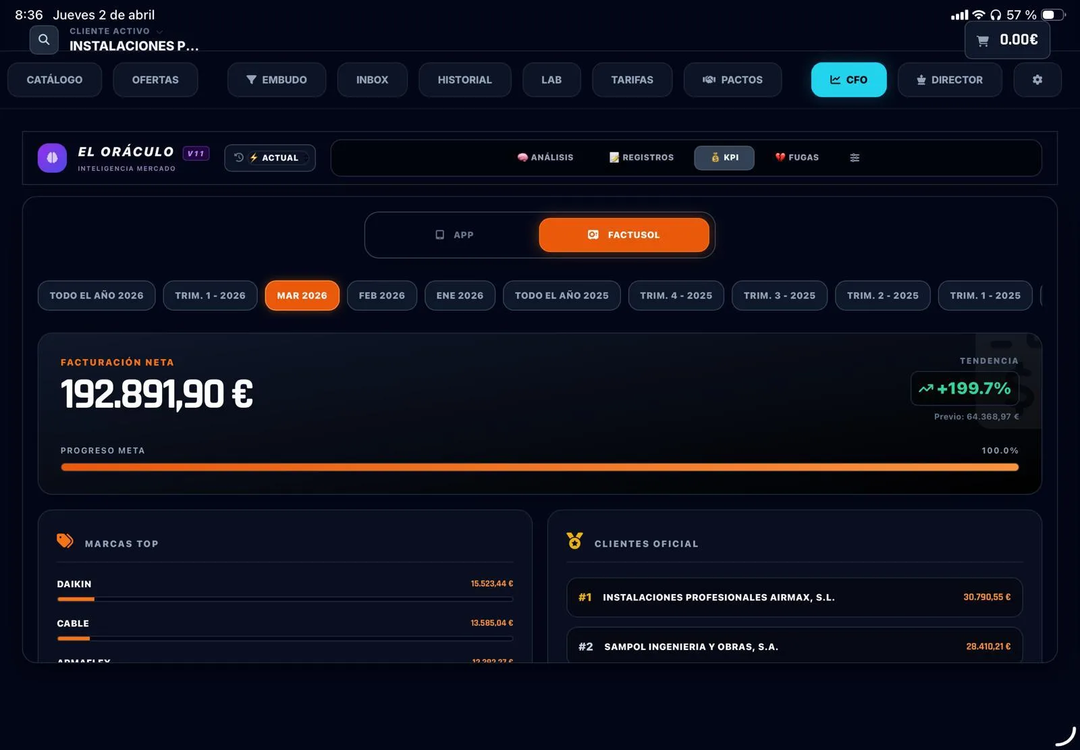Open the Lab tab
Screen dimensions: 1080x750
(x=551, y=80)
